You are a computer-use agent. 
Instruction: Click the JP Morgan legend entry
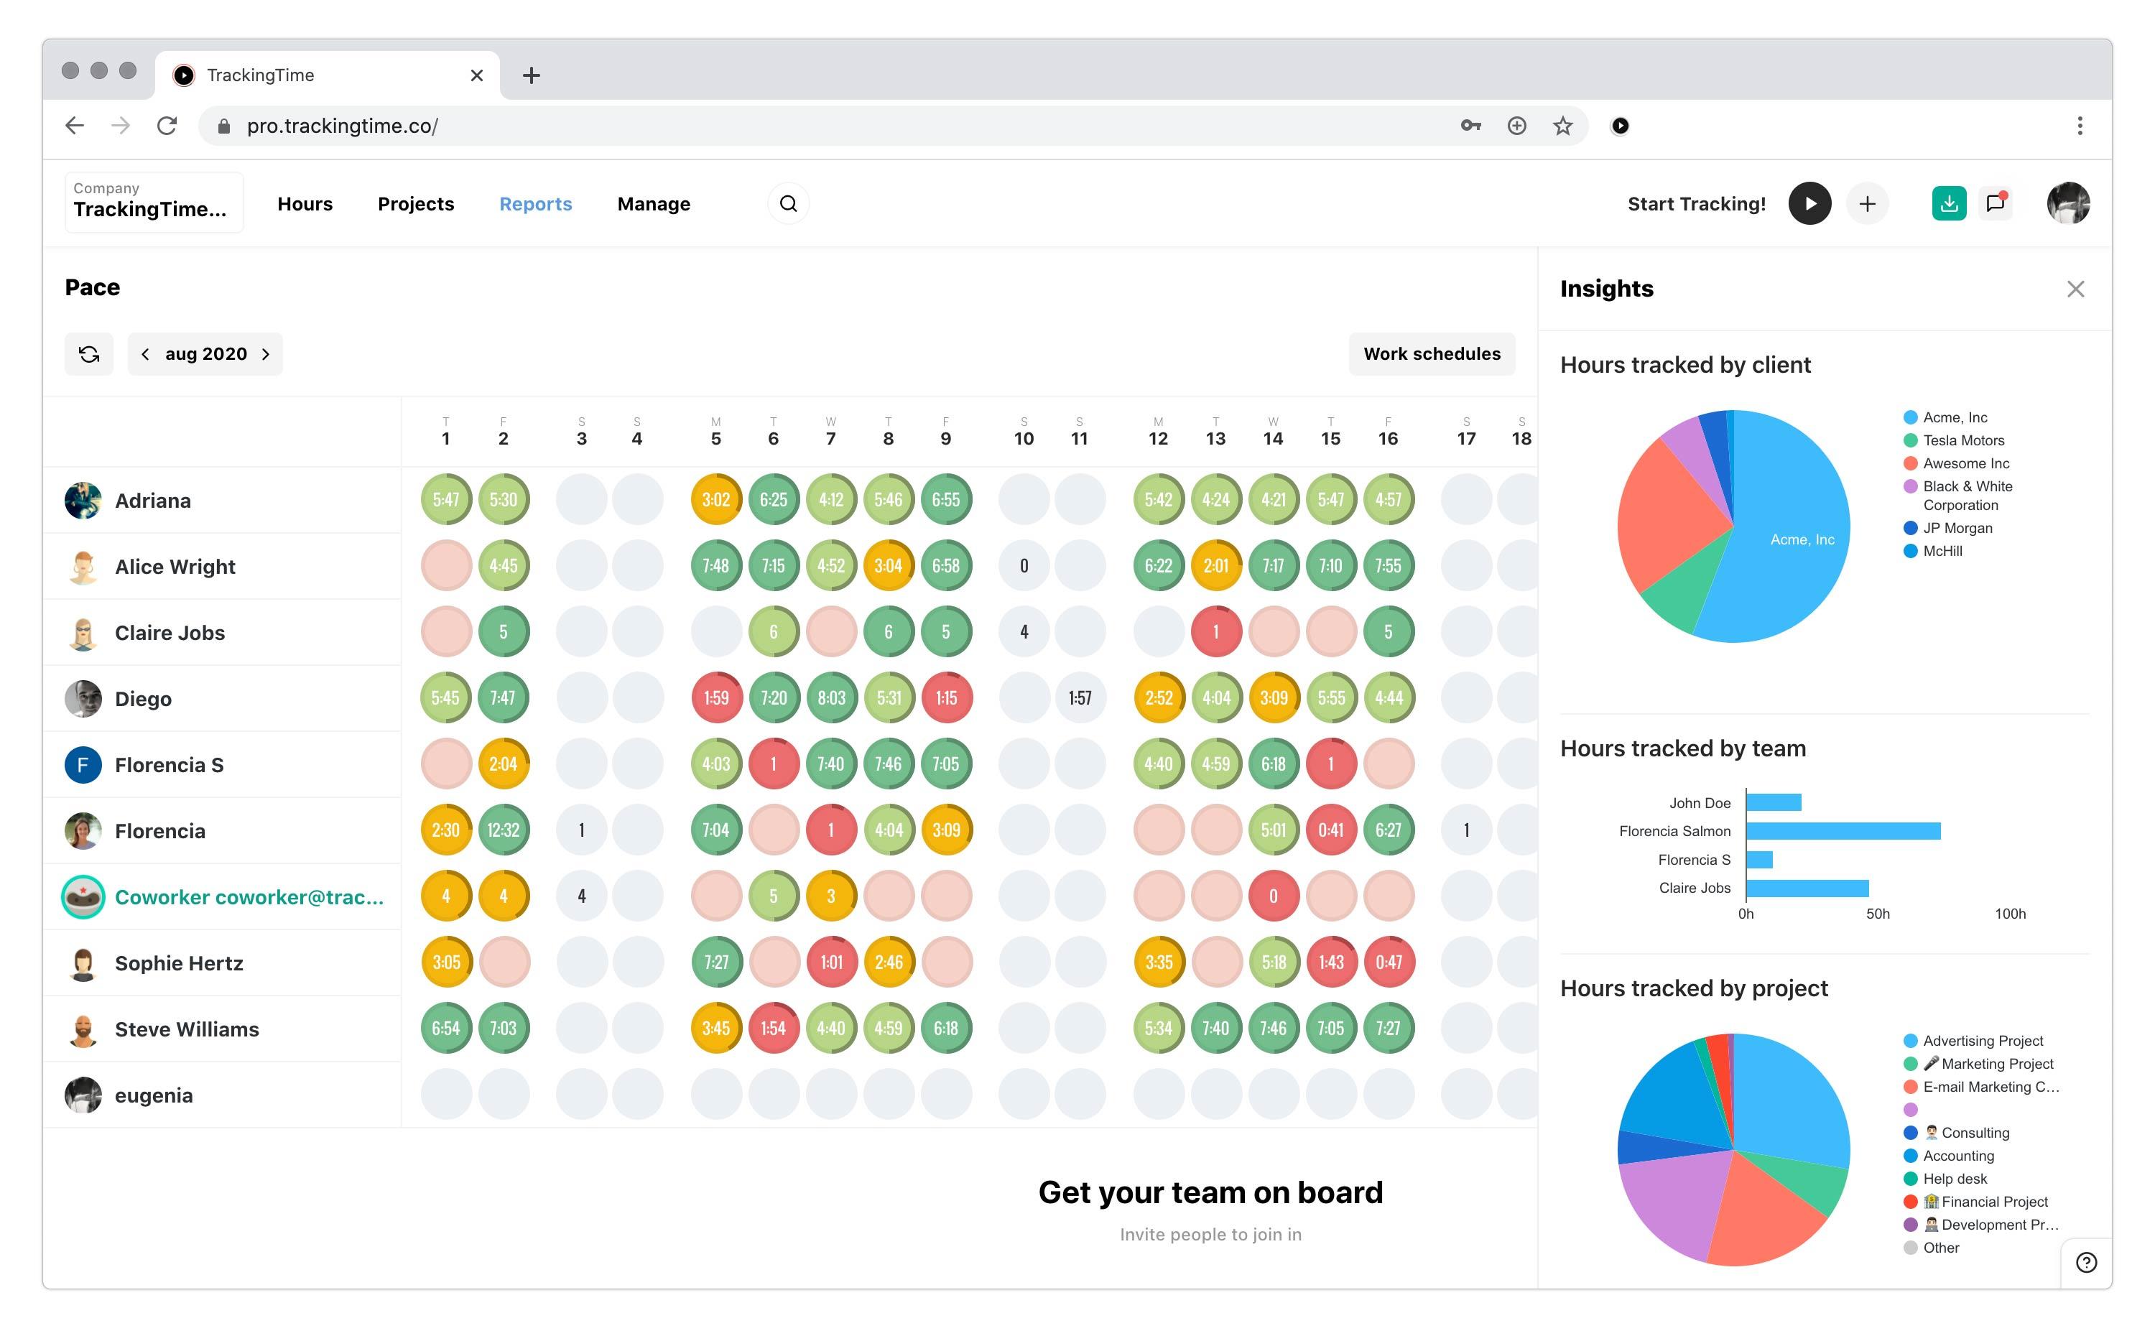pos(1947,527)
